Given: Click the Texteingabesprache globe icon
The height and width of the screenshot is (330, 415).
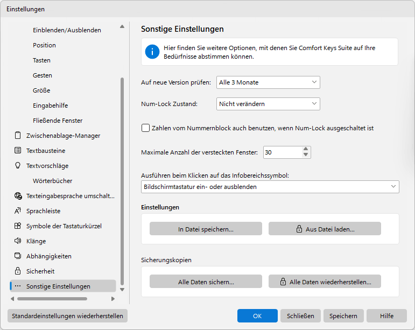Looking at the screenshot, I should (18, 196).
